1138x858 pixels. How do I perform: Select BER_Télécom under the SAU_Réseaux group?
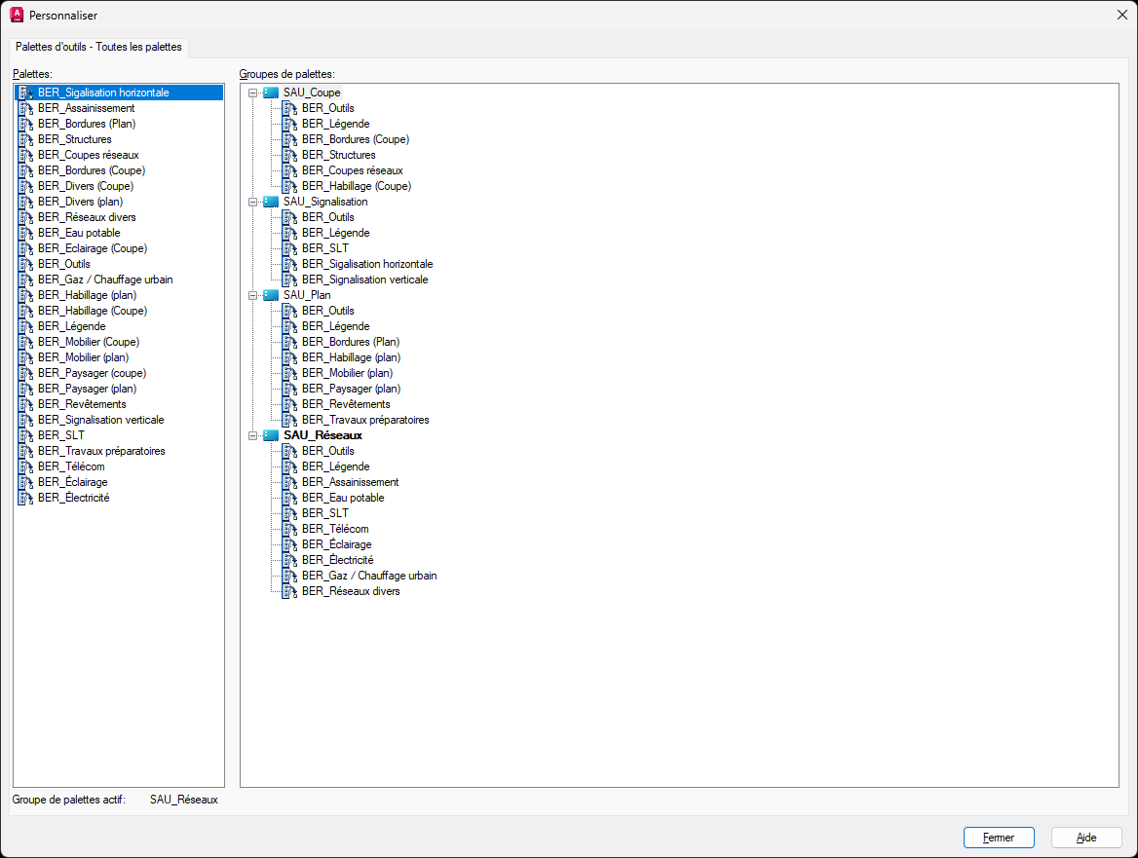[335, 530]
